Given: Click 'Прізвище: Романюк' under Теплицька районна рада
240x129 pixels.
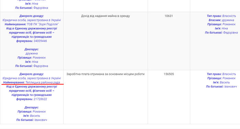Looking at the screenshot, I should point(32,112).
